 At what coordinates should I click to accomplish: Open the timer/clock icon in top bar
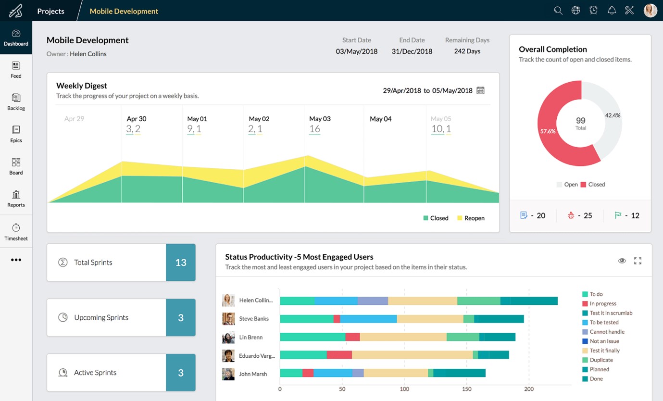point(593,10)
